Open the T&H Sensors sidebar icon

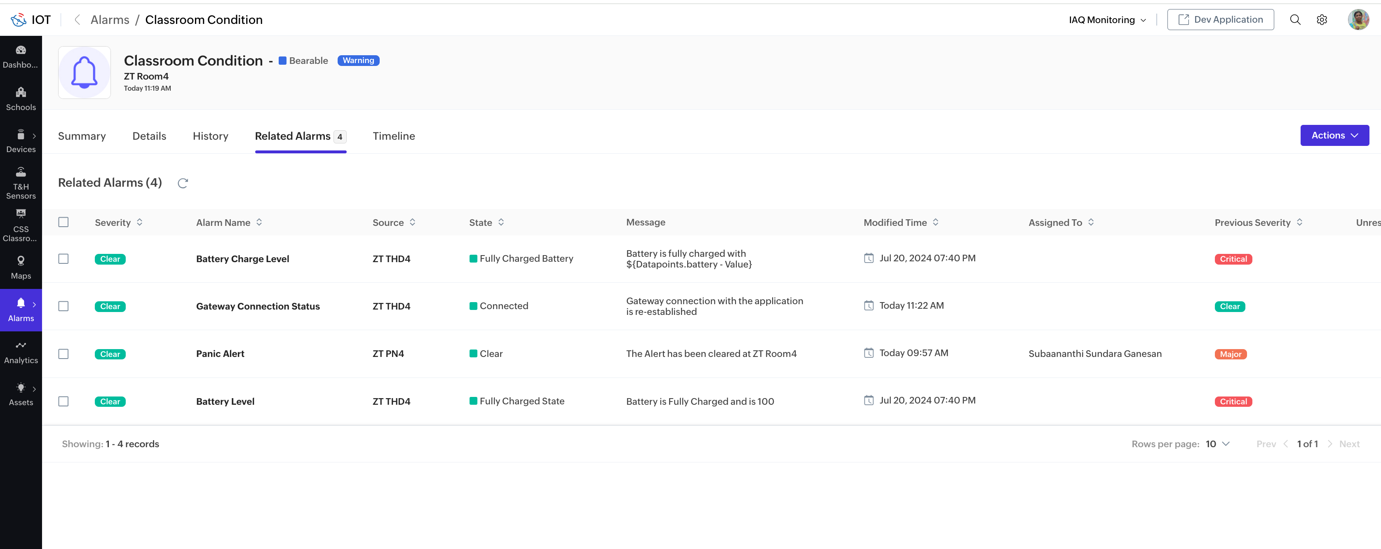[x=20, y=182]
